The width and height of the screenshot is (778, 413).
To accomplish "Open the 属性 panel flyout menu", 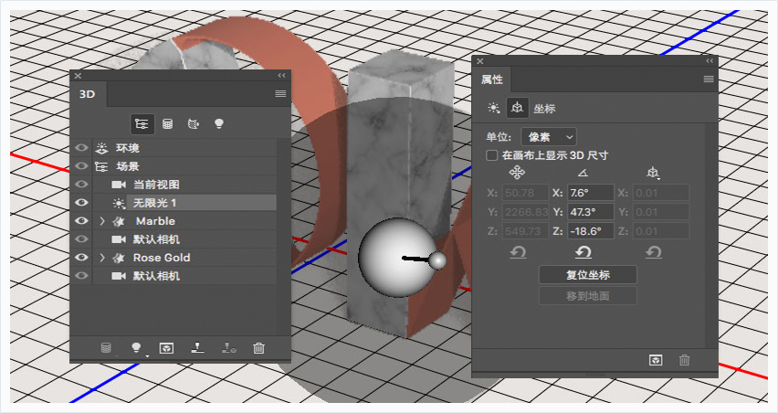I will tap(709, 79).
